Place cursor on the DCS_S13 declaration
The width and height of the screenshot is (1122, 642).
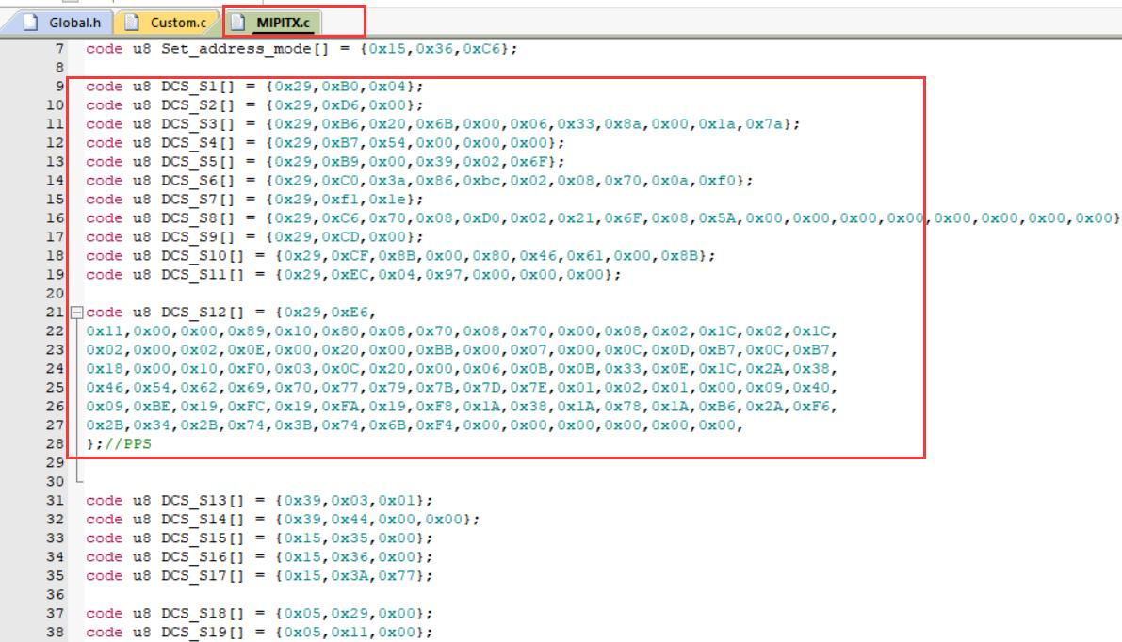tap(259, 501)
